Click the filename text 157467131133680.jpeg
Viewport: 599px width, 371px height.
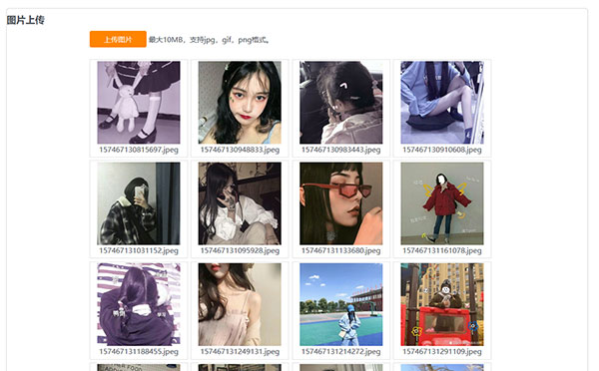[340, 250]
